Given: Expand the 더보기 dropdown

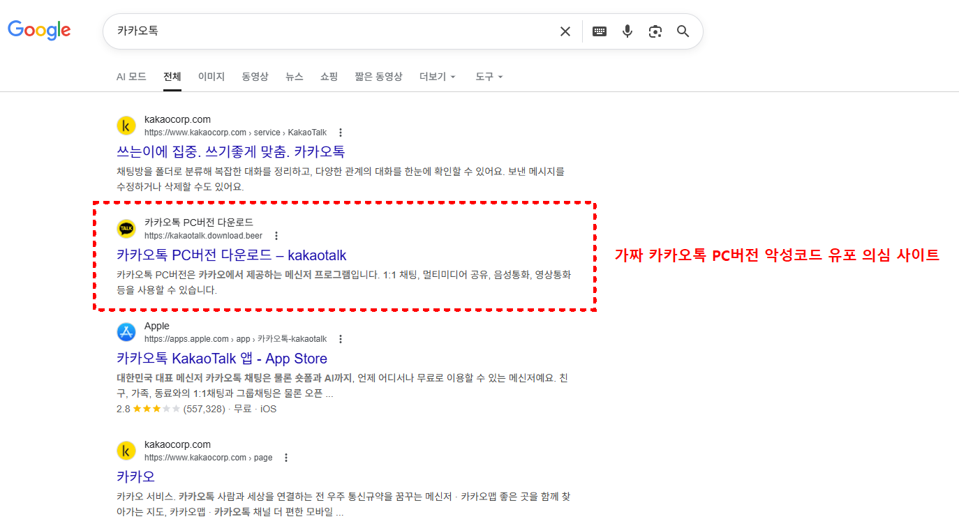Looking at the screenshot, I should pos(437,77).
